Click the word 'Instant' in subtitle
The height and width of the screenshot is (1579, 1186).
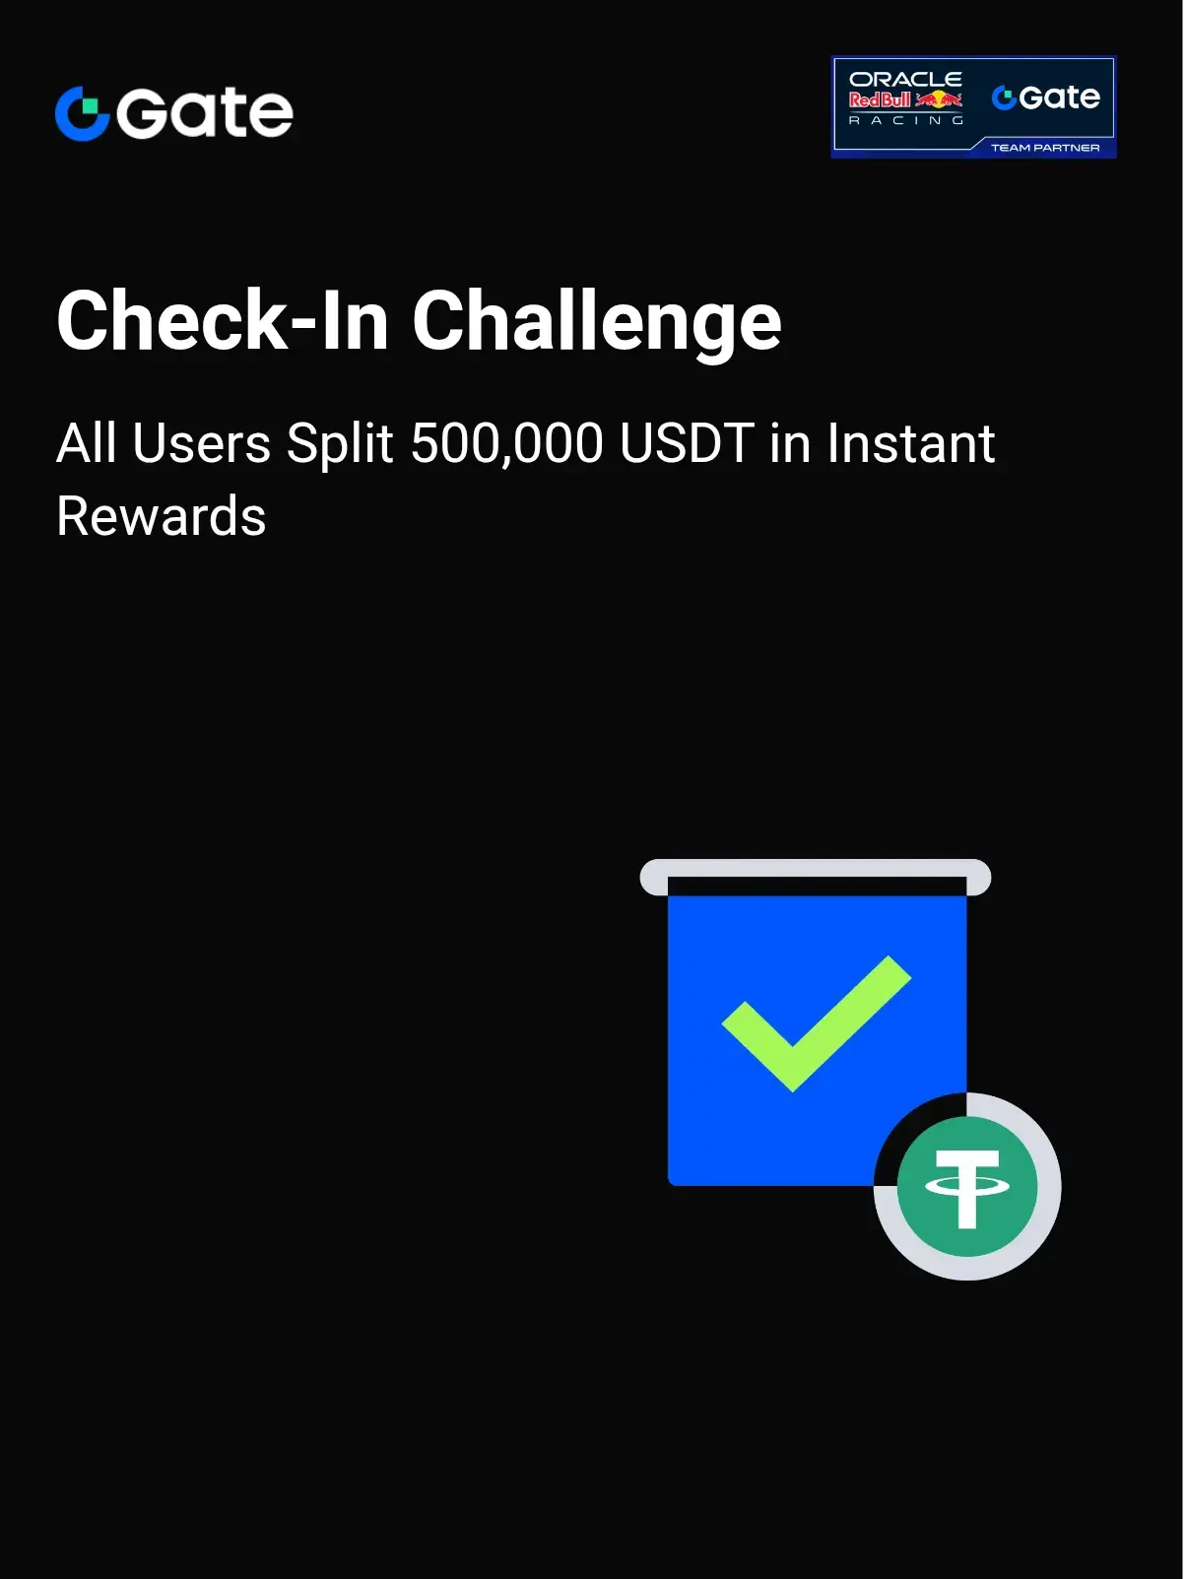pos(911,443)
